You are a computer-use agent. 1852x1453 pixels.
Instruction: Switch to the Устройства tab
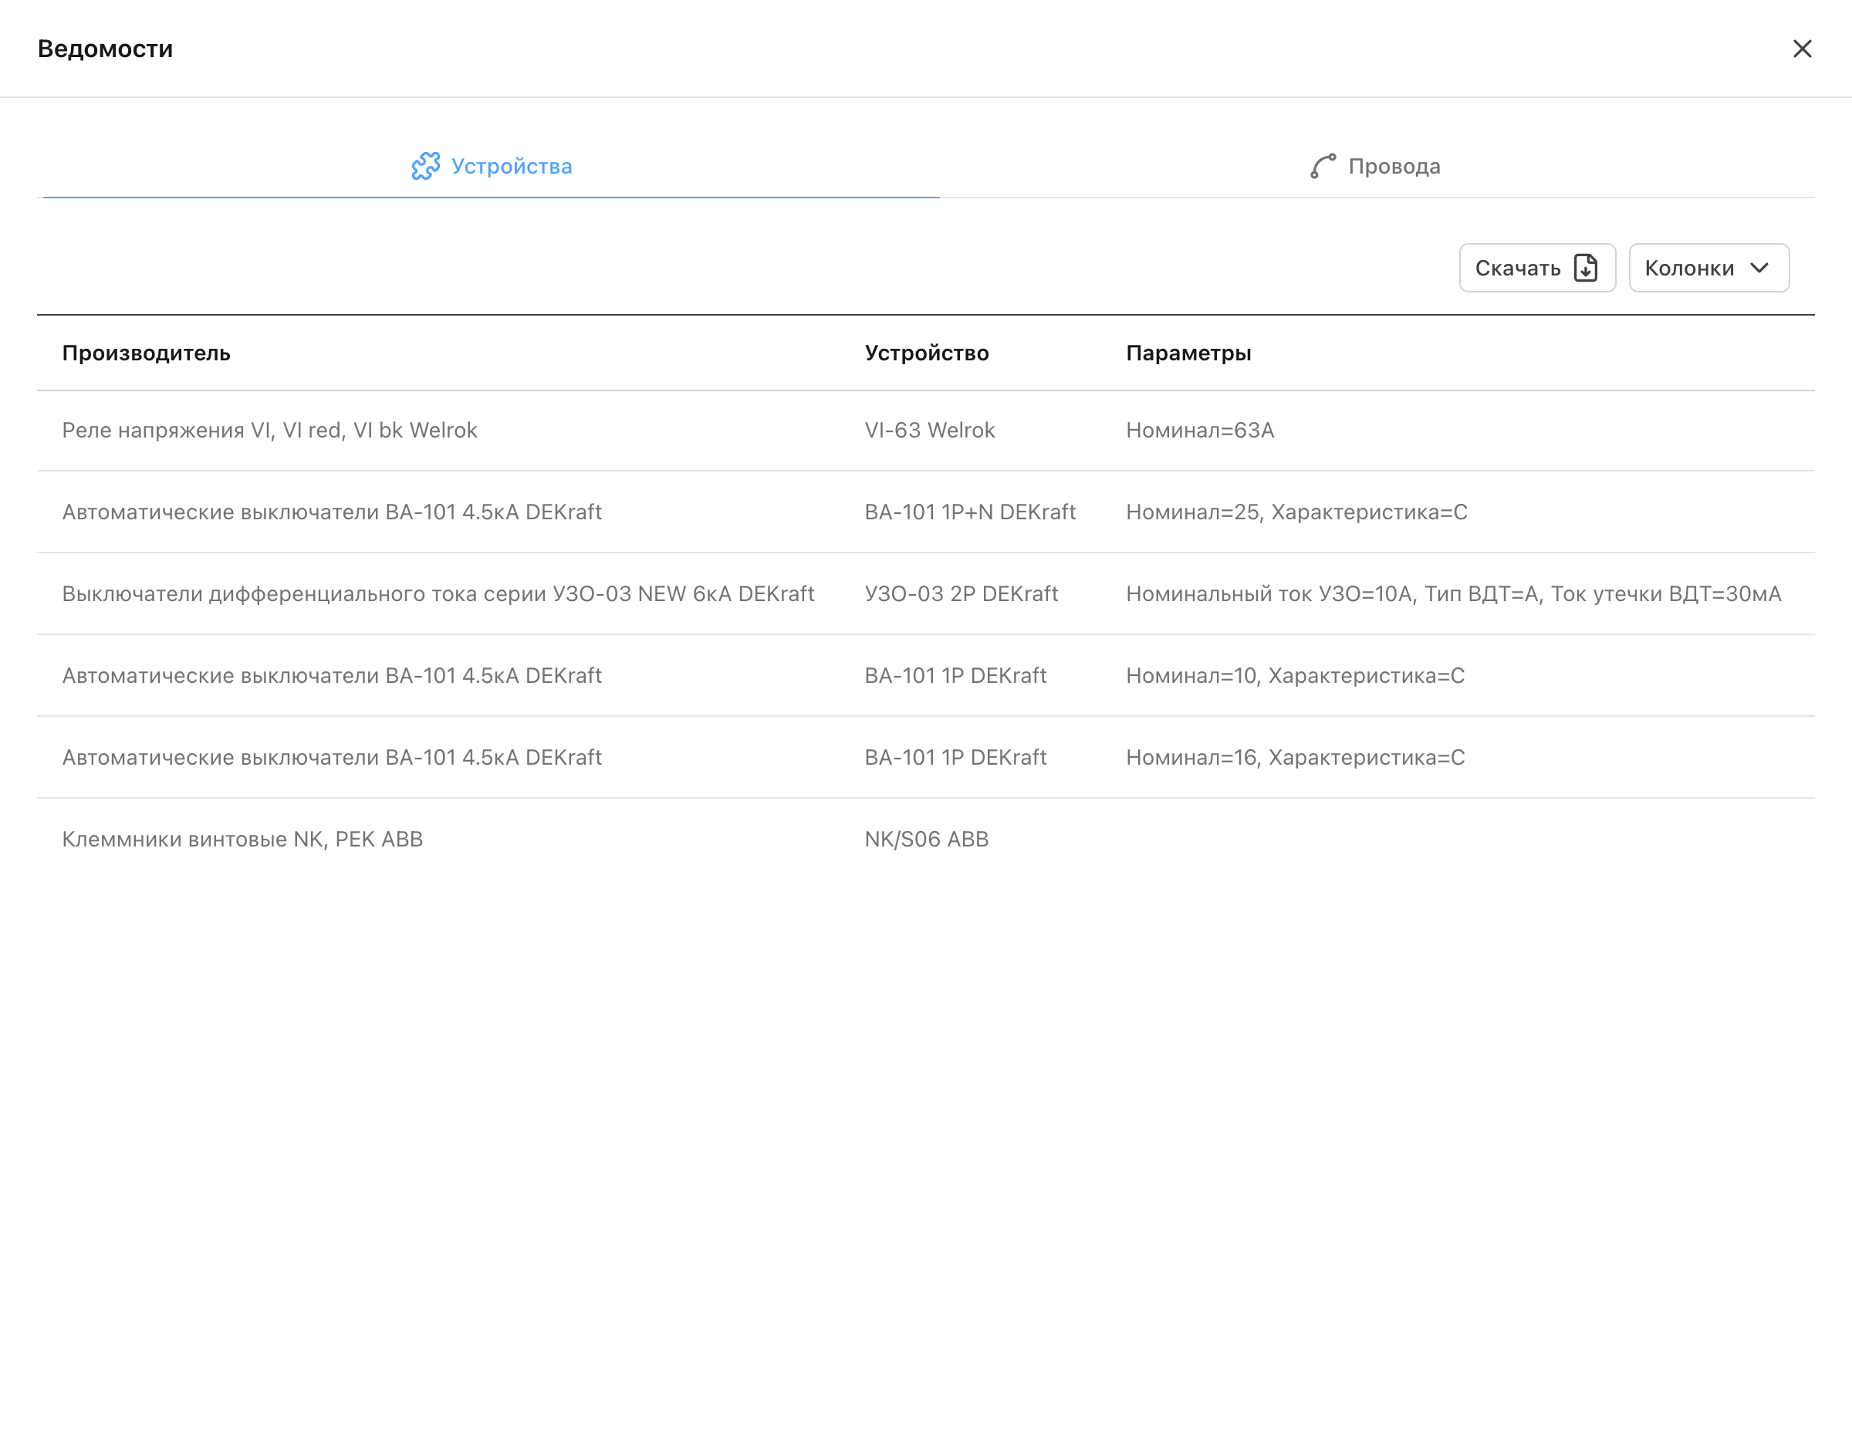point(491,166)
